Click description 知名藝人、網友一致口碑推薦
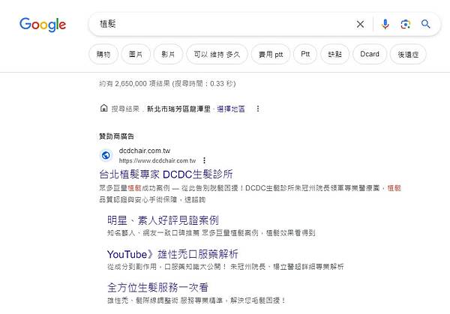 tap(211, 232)
